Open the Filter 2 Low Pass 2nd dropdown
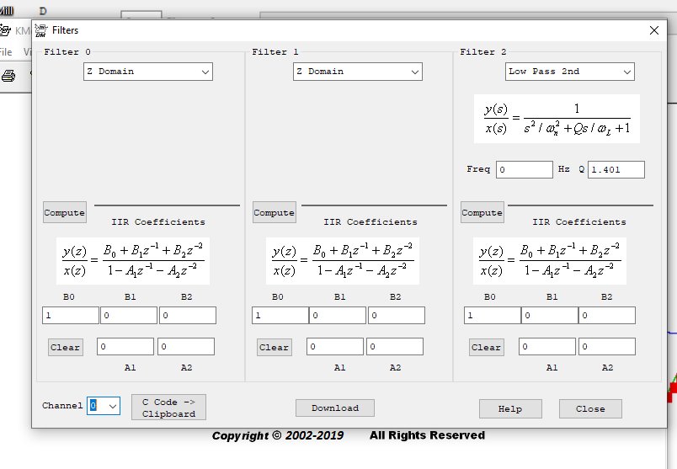Image resolution: width=677 pixels, height=469 pixels. point(569,72)
